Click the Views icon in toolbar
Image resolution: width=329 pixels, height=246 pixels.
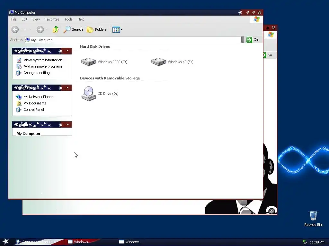click(116, 29)
